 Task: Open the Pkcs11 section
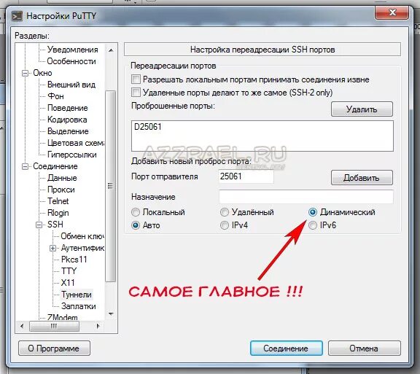pos(74,260)
